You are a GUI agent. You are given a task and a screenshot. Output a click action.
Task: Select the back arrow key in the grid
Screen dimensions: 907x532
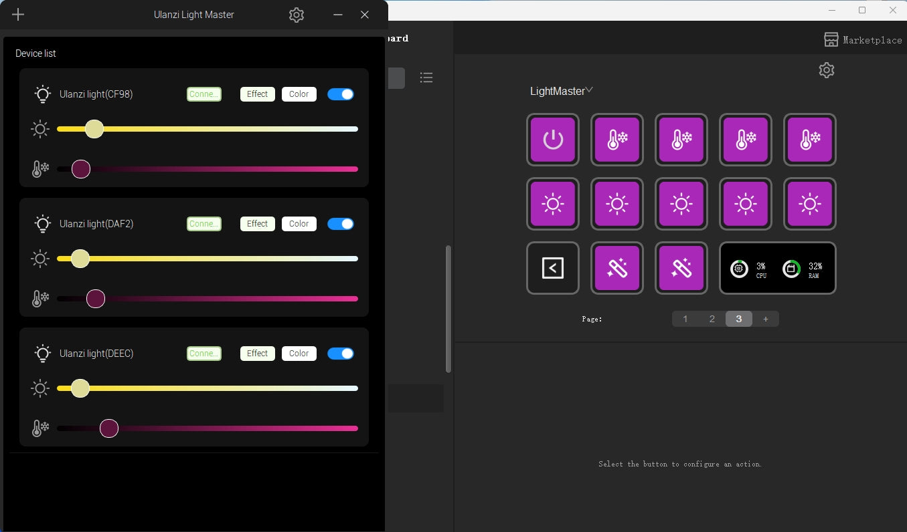coord(552,268)
